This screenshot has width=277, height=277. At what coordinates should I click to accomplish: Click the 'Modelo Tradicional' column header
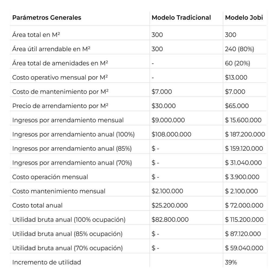tap(181, 18)
